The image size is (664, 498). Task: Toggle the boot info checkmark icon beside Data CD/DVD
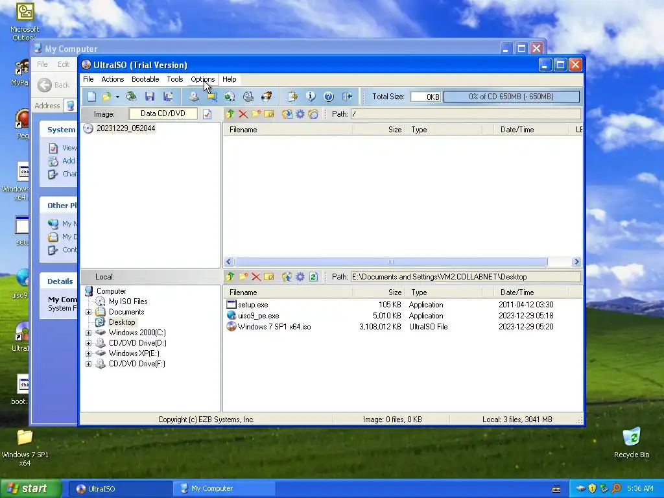(207, 114)
